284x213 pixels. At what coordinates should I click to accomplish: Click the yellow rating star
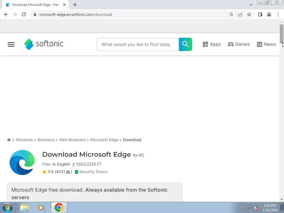[44, 172]
